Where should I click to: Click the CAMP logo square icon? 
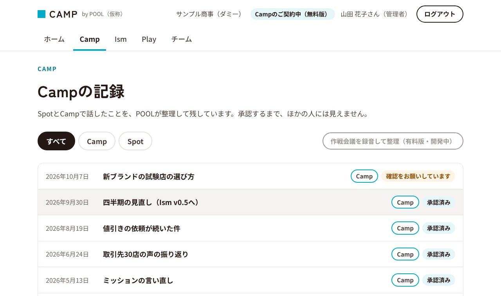coord(41,14)
